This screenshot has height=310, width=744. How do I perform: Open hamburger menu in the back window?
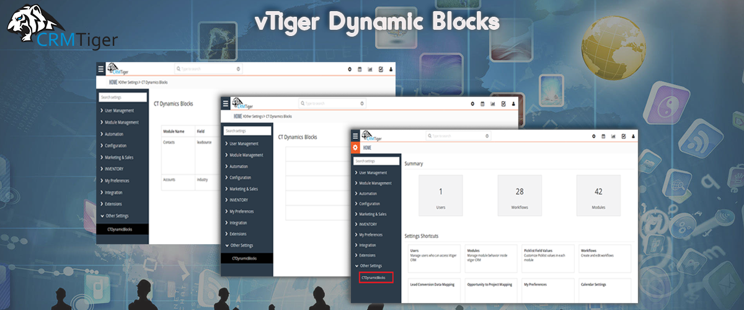101,69
